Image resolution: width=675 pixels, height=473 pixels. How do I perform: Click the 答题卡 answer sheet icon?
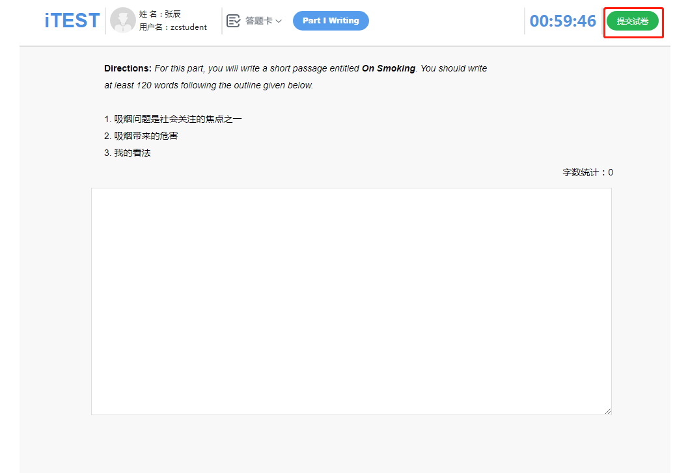coord(233,21)
